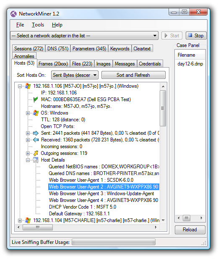The image size is (218, 259).
Task: Click the outgoing sessions arrow icon
Action: 36,153
